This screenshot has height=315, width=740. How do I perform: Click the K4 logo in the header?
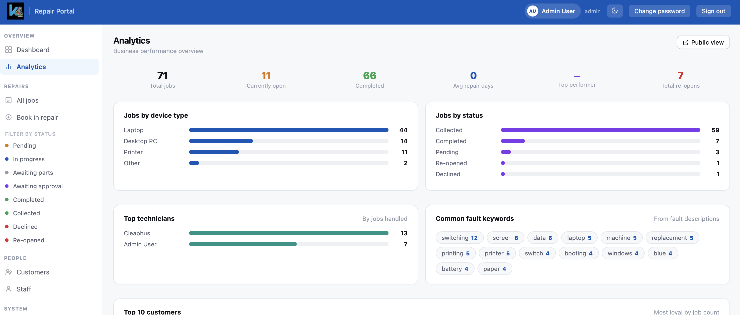click(x=16, y=11)
